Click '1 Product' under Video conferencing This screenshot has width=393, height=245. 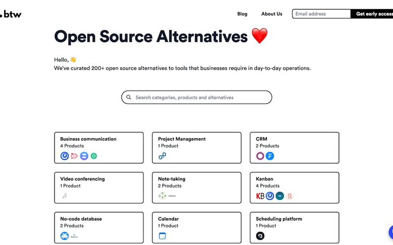70,186
